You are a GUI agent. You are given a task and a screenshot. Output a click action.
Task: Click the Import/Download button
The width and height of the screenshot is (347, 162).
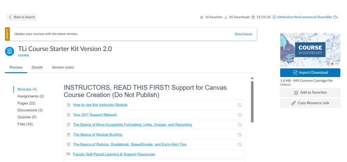(310, 73)
